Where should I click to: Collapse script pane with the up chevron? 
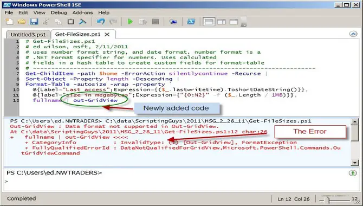353,34
